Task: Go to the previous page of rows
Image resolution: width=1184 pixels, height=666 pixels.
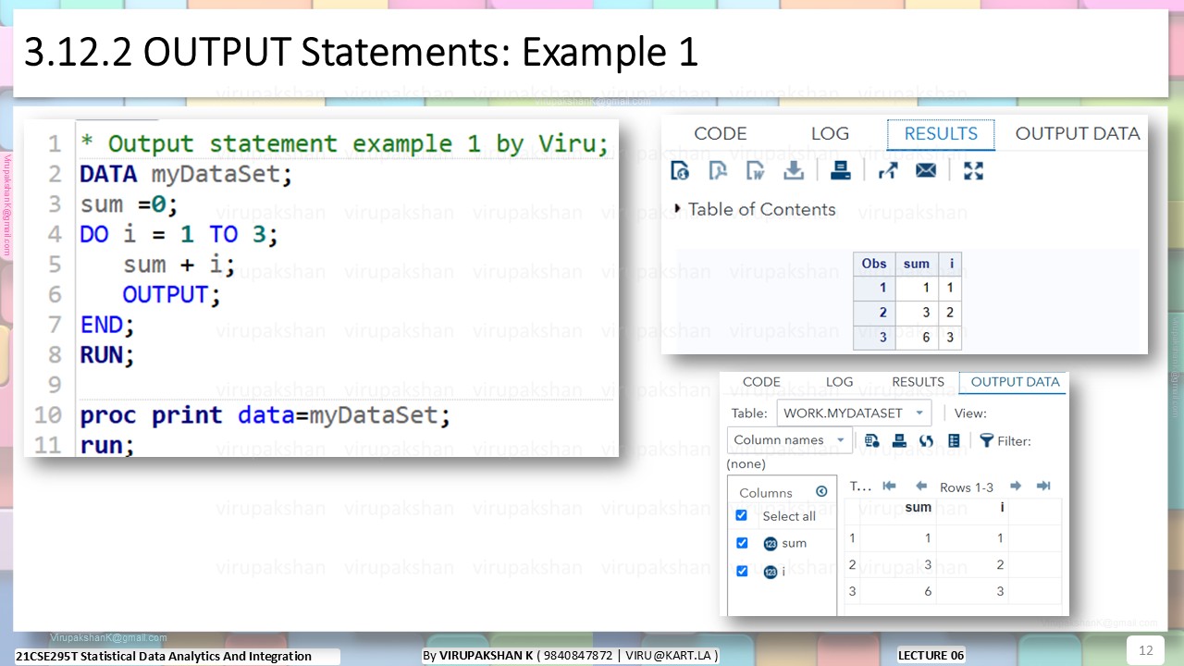Action: [921, 487]
